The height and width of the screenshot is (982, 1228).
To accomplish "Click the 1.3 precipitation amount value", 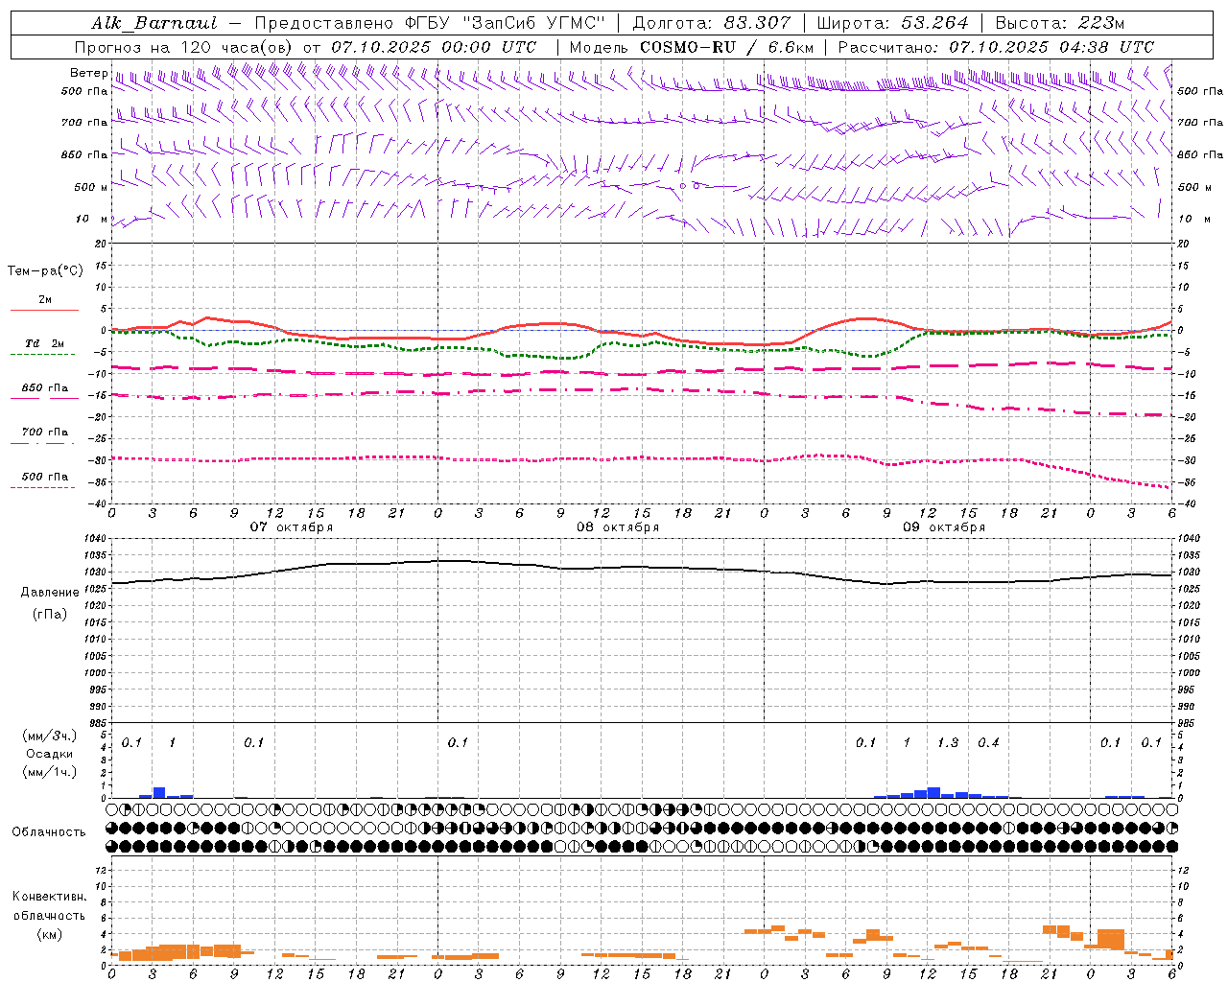I will point(948,742).
